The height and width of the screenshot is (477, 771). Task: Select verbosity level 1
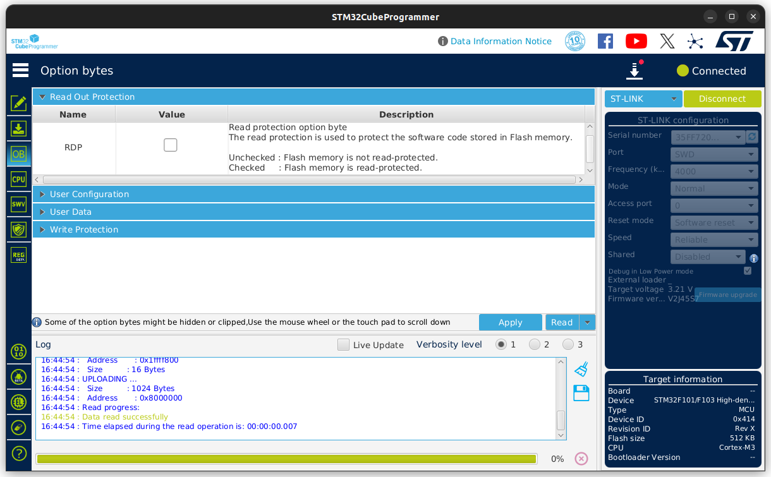click(x=501, y=344)
